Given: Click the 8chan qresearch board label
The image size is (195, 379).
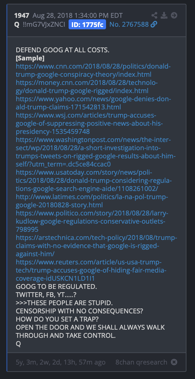Looking at the screenshot, I should point(141,362).
